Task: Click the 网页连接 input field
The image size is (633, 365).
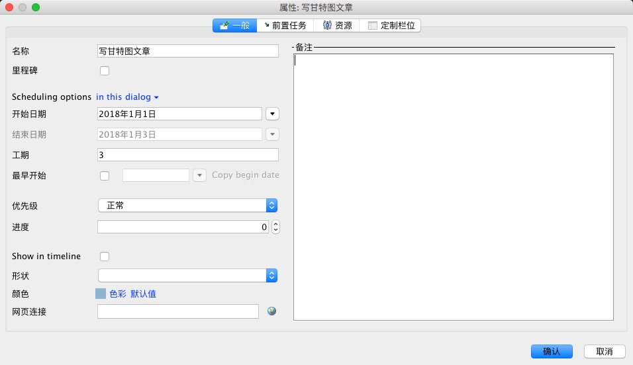Action: (178, 311)
